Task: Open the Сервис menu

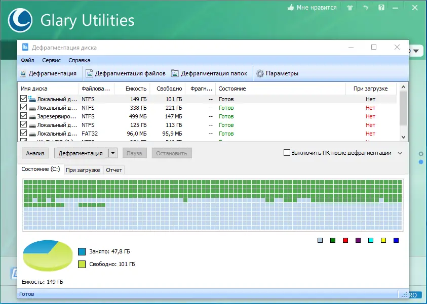Action: (52, 60)
